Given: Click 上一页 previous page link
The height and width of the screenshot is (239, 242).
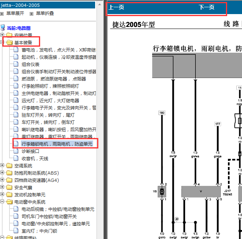Looking at the screenshot, I should point(116,7).
